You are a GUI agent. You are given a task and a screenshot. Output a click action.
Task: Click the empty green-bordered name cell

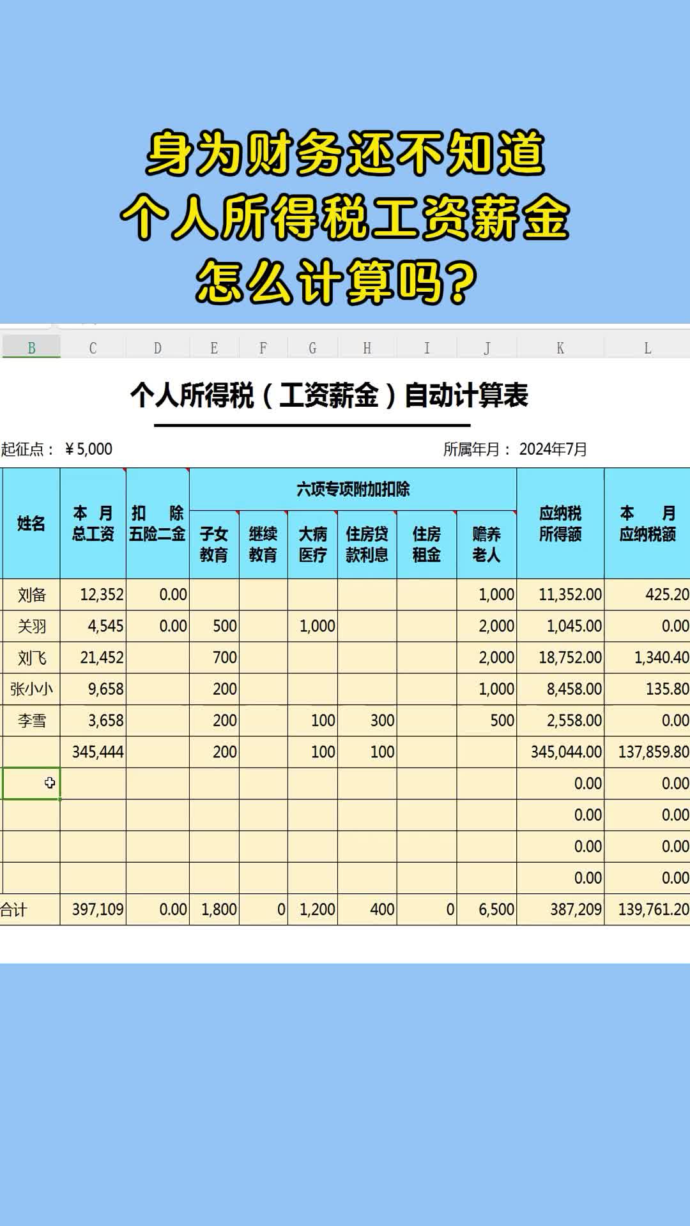[31, 783]
